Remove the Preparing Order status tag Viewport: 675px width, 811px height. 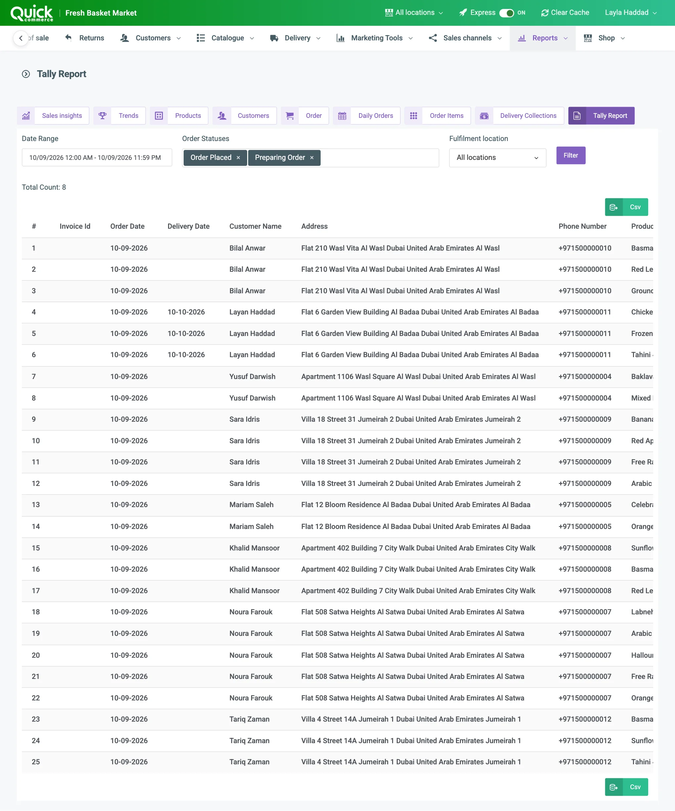[312, 158]
